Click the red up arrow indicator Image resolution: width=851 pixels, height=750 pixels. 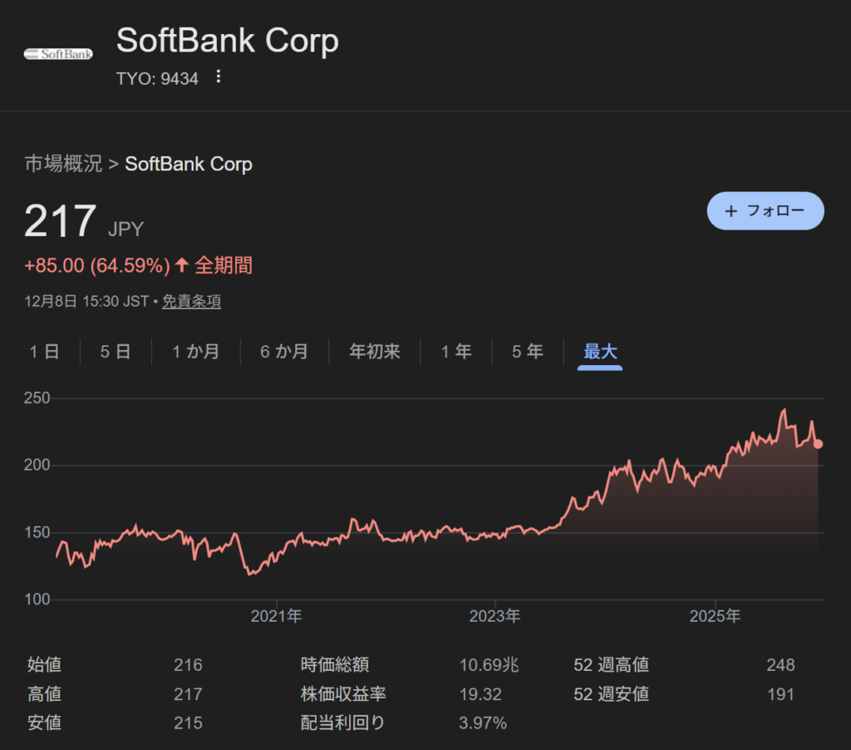click(182, 266)
